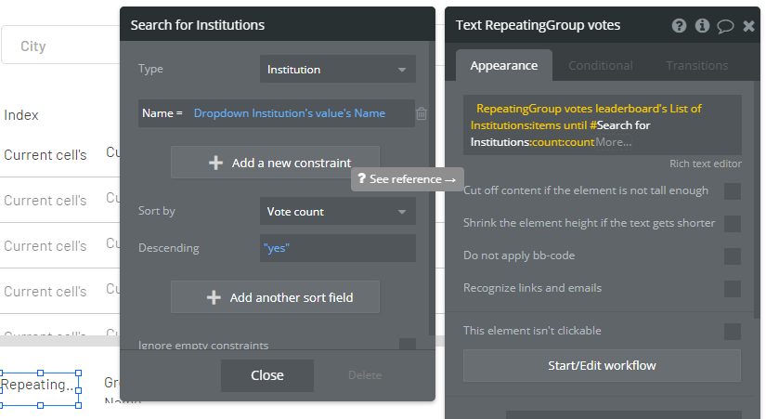Check the Do not apply bb-code box
This screenshot has height=419, width=766.
click(x=733, y=256)
